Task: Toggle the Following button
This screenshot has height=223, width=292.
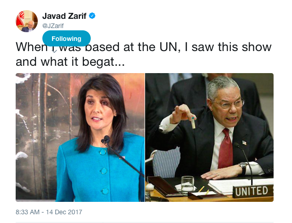Action: (x=66, y=39)
